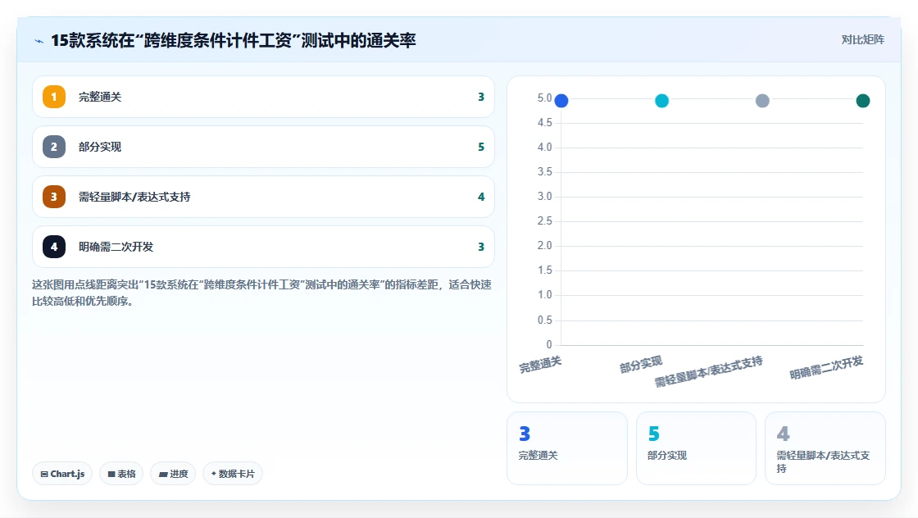Select the 明确需二次开发 list row

[x=263, y=247]
